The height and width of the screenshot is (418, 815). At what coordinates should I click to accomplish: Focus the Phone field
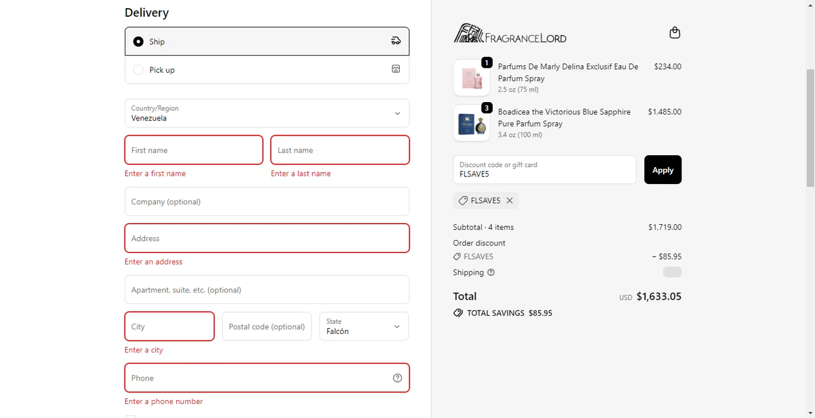pyautogui.click(x=267, y=378)
